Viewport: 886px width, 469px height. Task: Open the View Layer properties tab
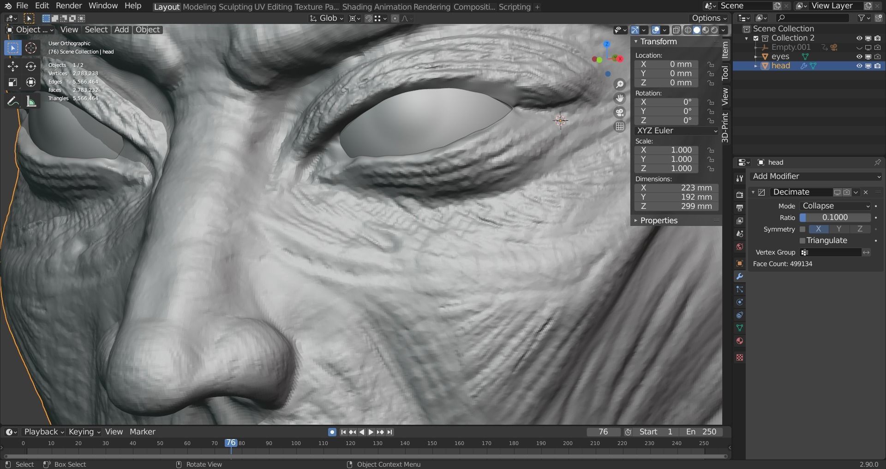740,221
